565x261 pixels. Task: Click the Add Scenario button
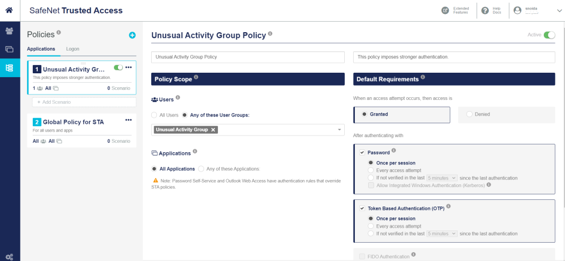83,102
